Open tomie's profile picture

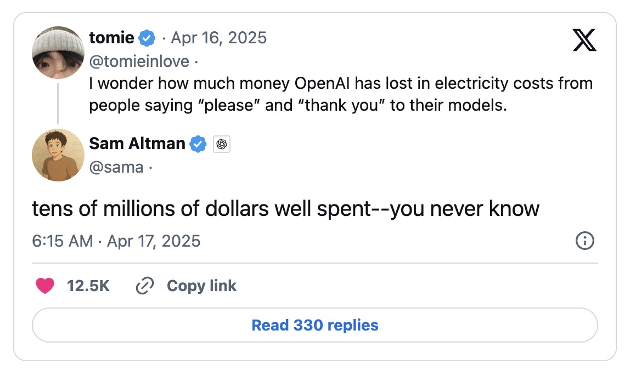[58, 52]
